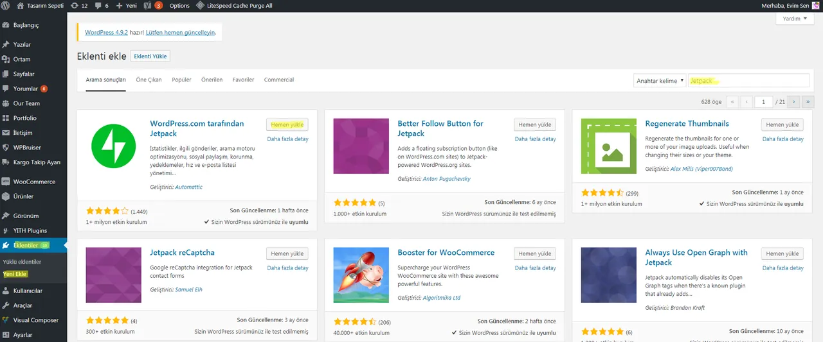
Task: Install Jetpack with Hemen yükle
Action: pyautogui.click(x=287, y=125)
